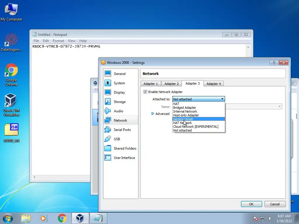Switch to the Adapter 4 tab
Viewport: 299px width, 224px height.
(213, 84)
